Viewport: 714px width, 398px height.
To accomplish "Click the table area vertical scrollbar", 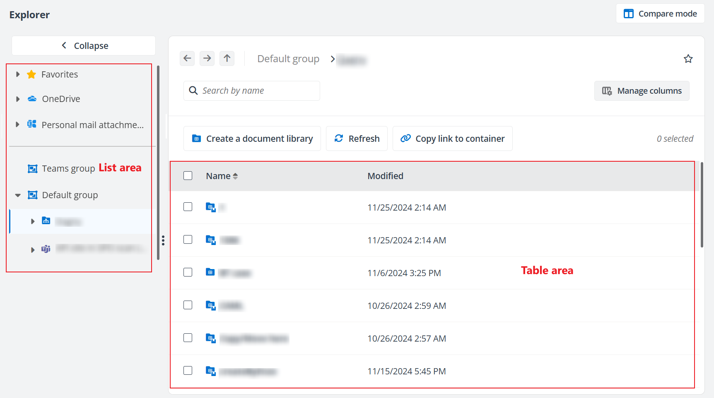I will pos(702,205).
